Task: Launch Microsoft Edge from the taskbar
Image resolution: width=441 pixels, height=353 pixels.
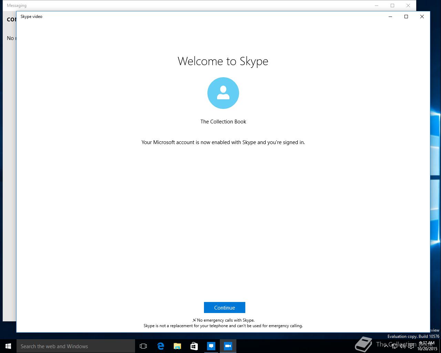Action: tap(161, 346)
